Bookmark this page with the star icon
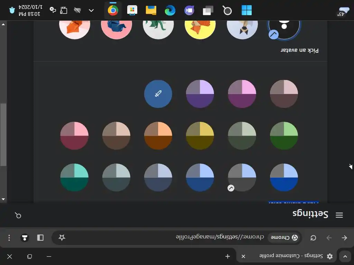The width and height of the screenshot is (354, 265). coord(62,237)
